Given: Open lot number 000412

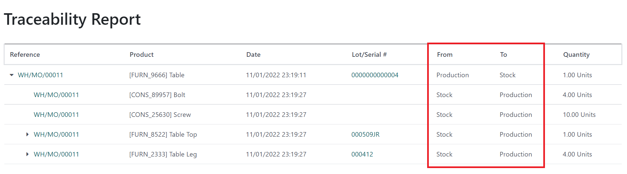Looking at the screenshot, I should point(362,154).
